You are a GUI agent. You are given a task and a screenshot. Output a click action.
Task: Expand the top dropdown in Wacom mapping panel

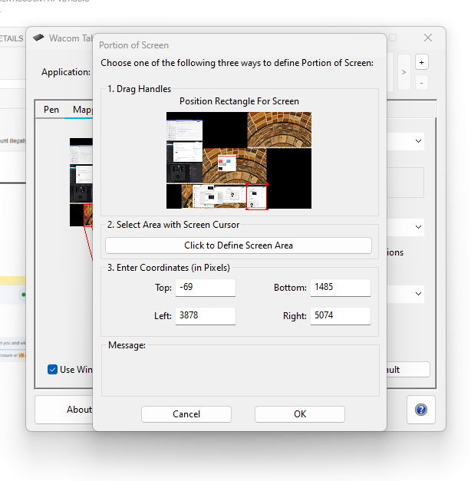point(418,141)
